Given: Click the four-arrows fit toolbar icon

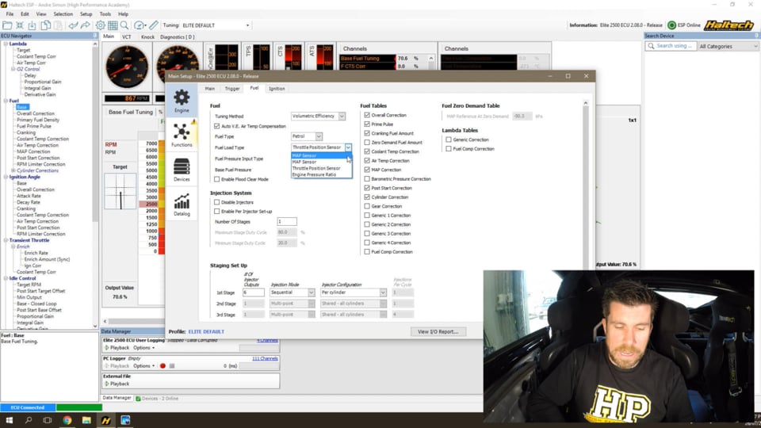Looking at the screenshot, I should pos(19,25).
